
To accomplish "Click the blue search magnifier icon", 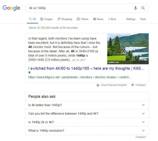I will pos(143,8).
